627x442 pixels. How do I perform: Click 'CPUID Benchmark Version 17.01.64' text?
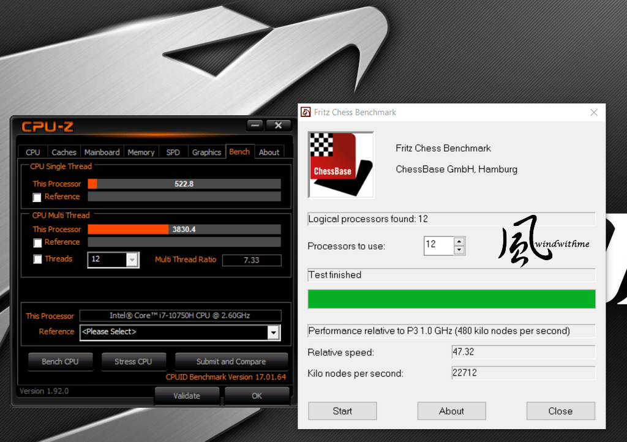[226, 377]
